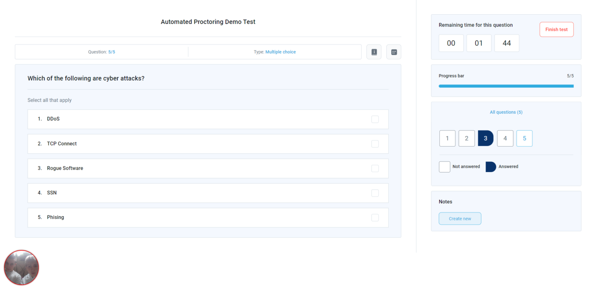The width and height of the screenshot is (596, 287).
Task: Mark the SSN option checkbox
Action: [375, 193]
